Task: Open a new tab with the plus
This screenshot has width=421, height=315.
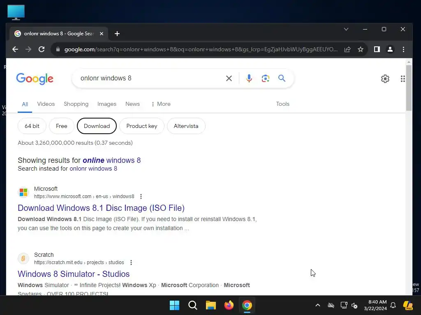Action: [117, 34]
